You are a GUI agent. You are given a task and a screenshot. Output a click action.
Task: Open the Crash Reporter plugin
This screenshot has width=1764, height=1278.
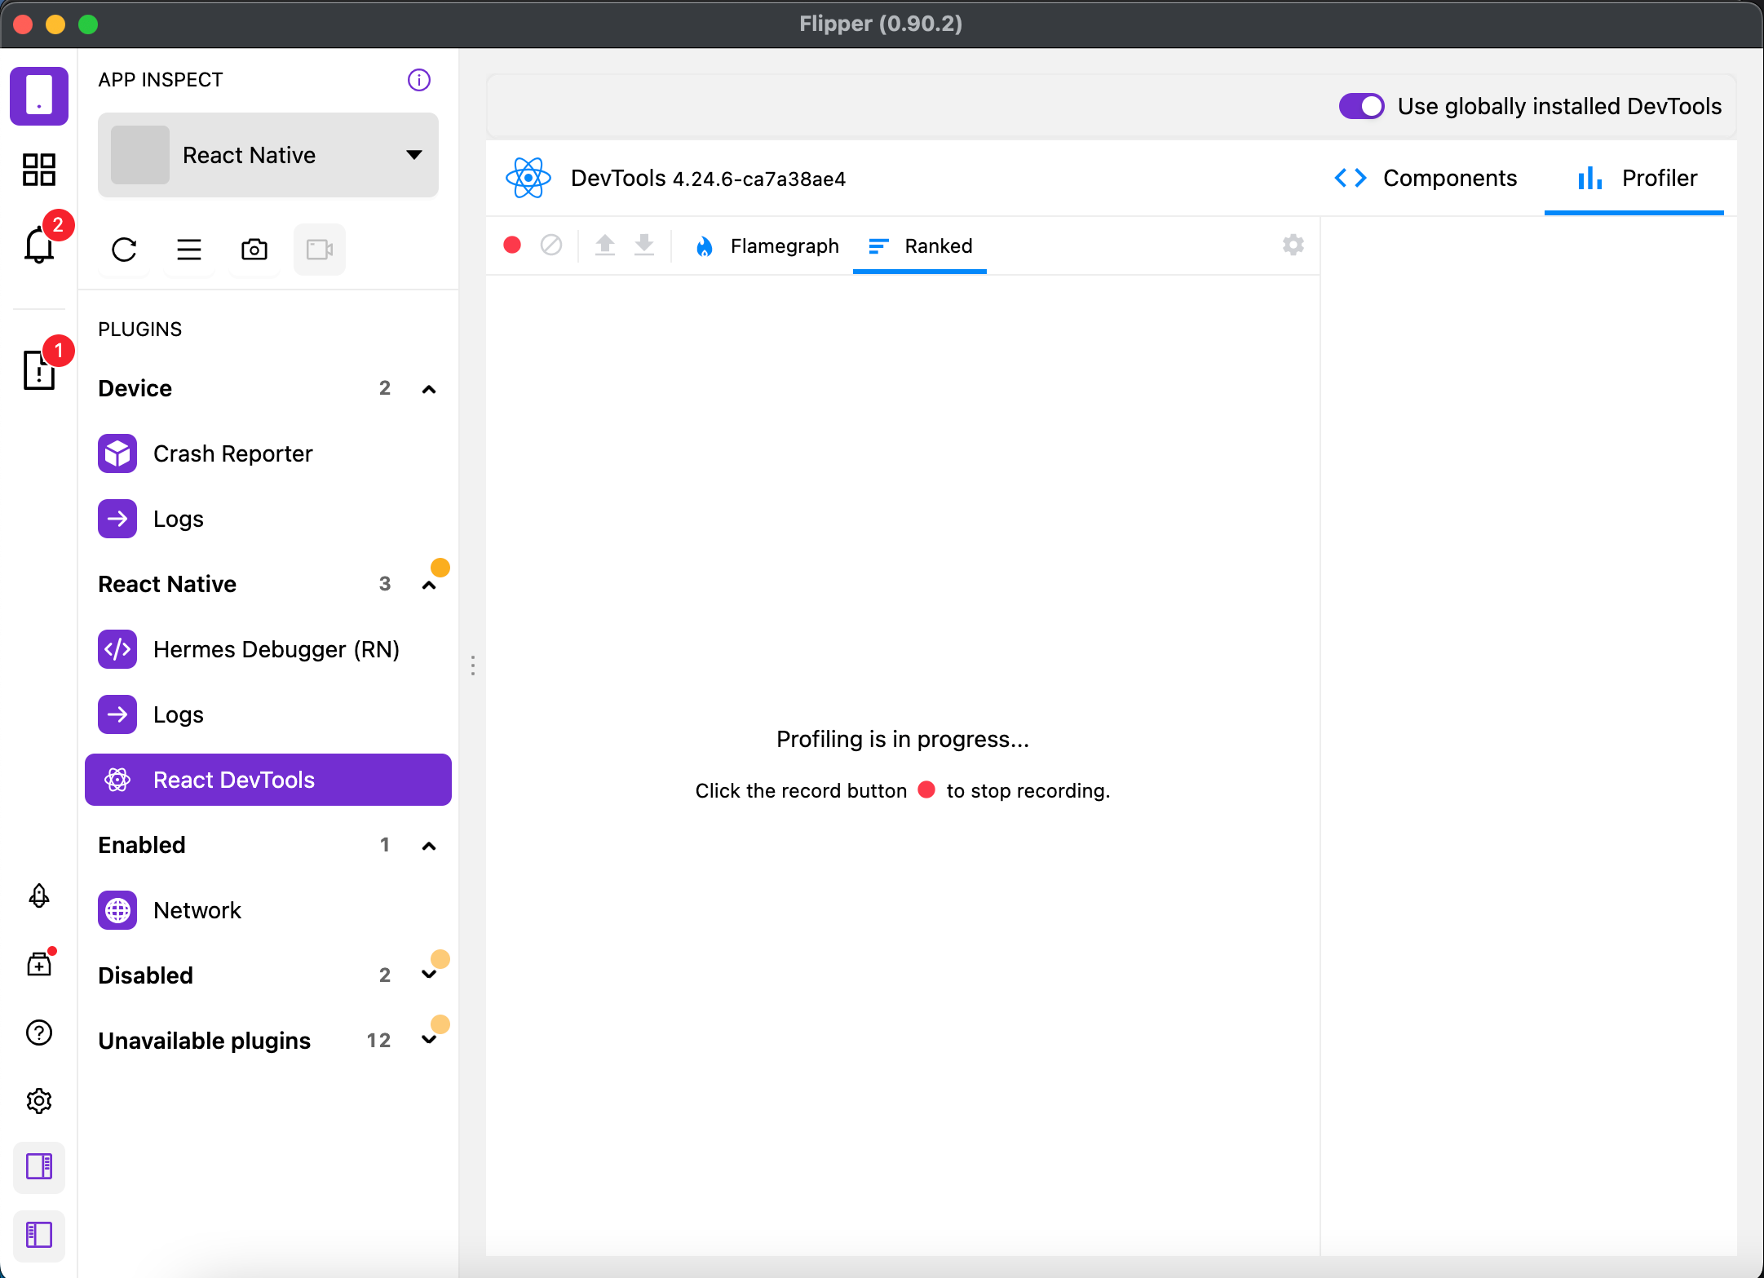coord(268,453)
